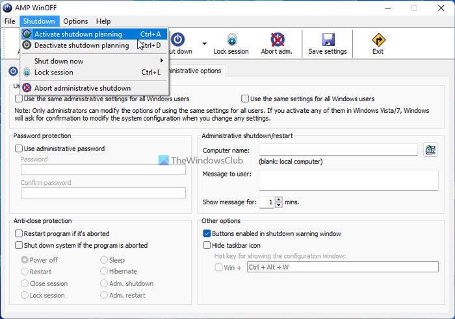Click the Message to user text box
Viewport: 455px width, 319px height.
(348, 180)
